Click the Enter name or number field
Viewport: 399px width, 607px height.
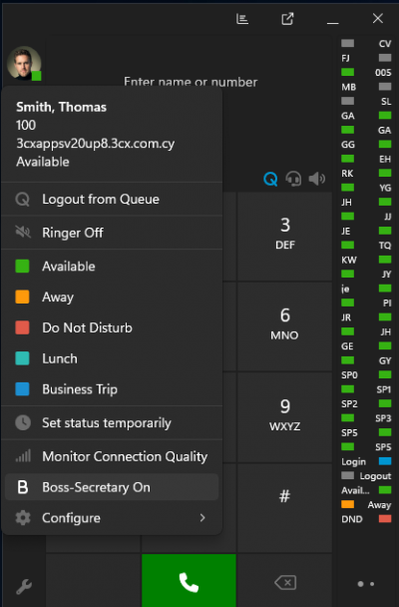pyautogui.click(x=191, y=82)
